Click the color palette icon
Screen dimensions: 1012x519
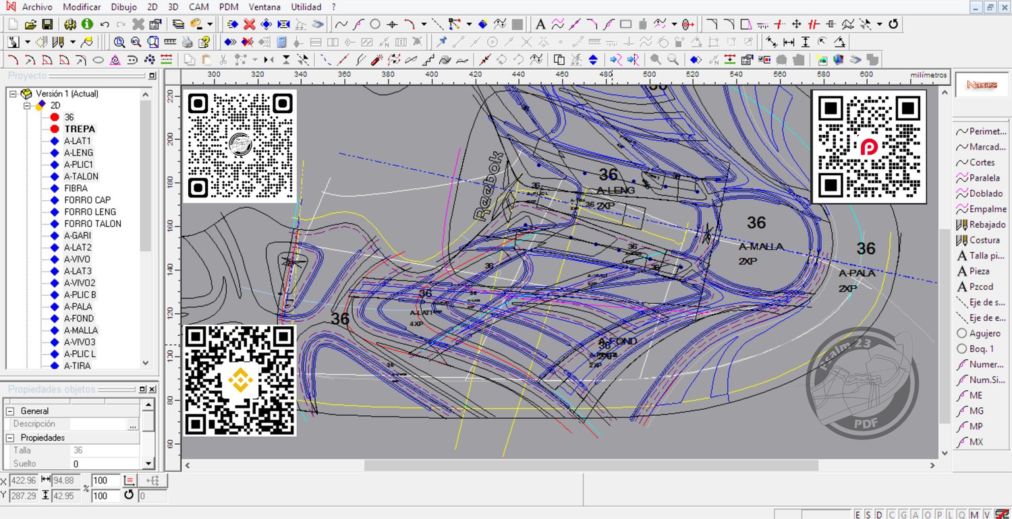[196, 24]
